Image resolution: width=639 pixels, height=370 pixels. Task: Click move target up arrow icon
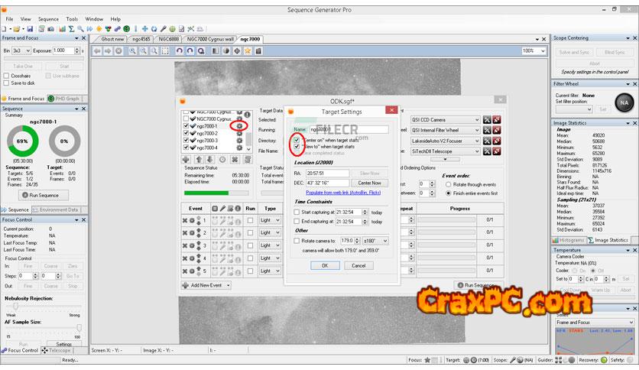(198, 160)
